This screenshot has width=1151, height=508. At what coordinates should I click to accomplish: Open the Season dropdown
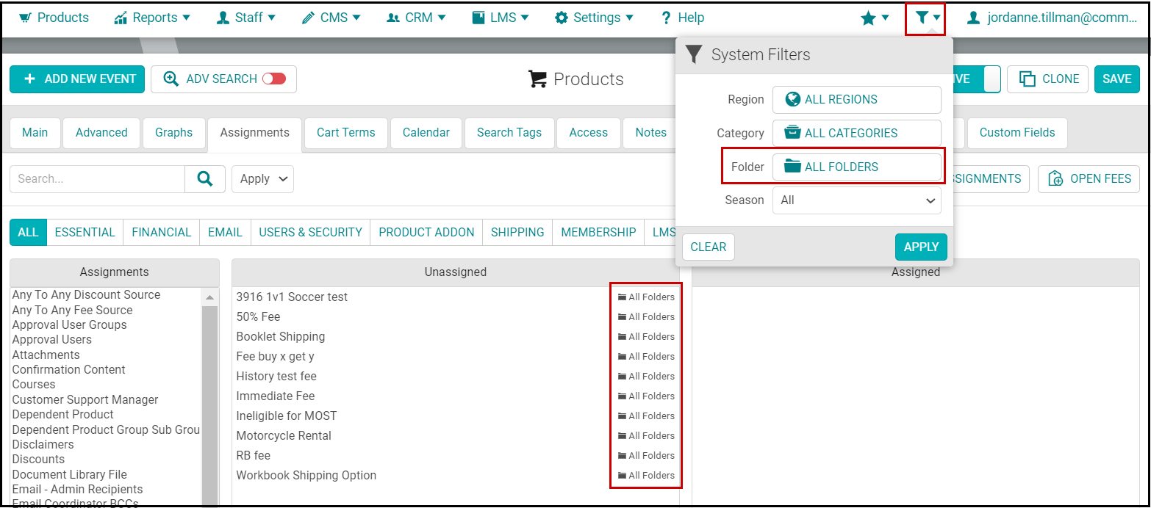[x=856, y=200]
